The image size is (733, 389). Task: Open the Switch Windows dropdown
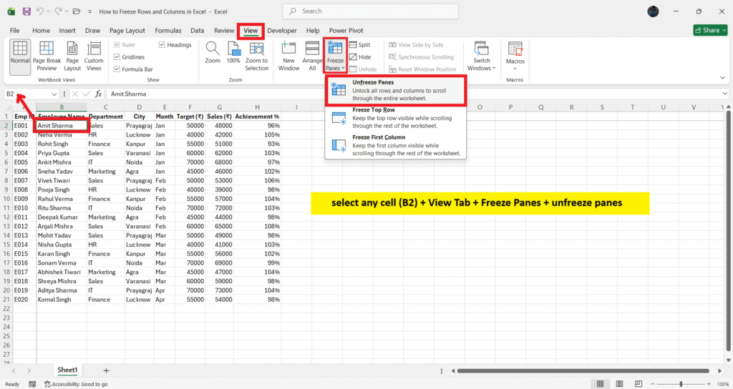click(x=482, y=56)
